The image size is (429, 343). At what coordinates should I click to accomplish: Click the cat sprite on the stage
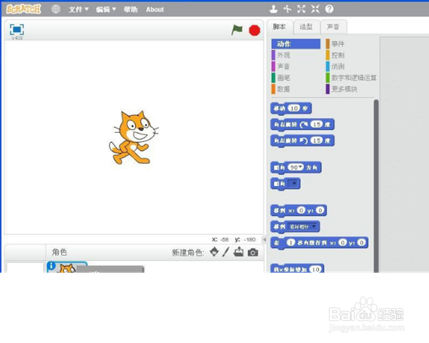(134, 137)
